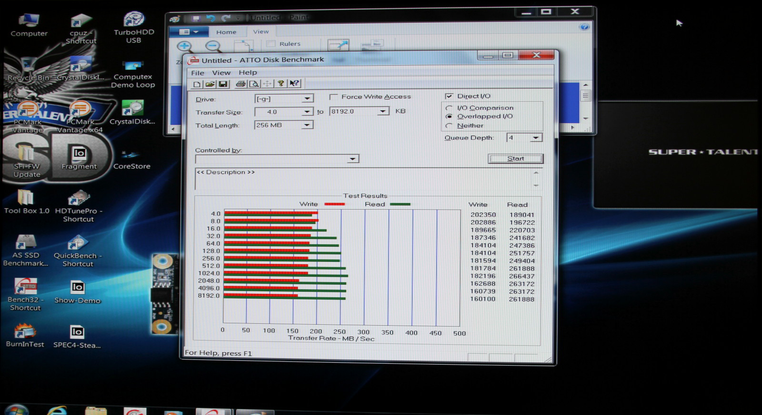Select the Tool Box 1.0 folder icon
This screenshot has height=415, width=762.
[x=26, y=202]
